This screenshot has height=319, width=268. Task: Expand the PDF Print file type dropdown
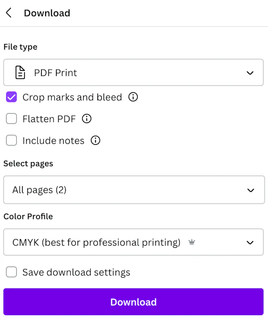[x=133, y=73]
